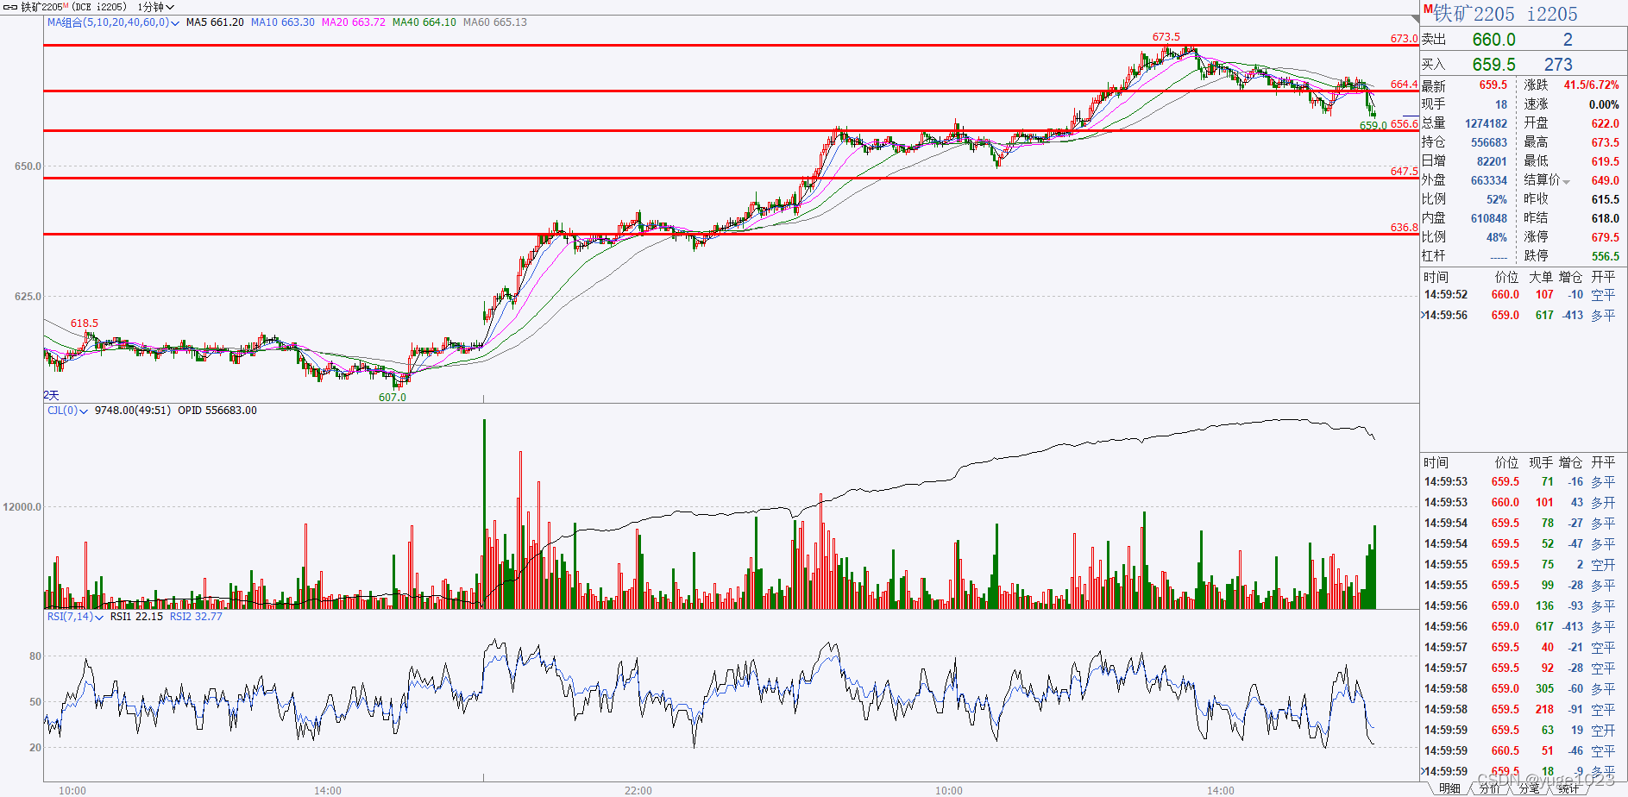Click the 22:00 time axis label

coord(638,791)
